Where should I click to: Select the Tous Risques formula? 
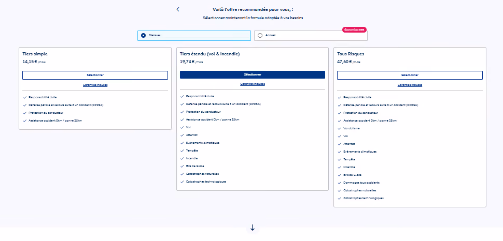(410, 75)
